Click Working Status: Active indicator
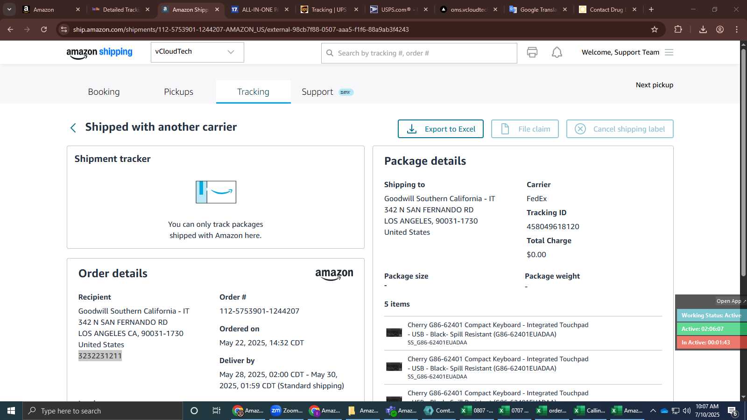 [711, 315]
